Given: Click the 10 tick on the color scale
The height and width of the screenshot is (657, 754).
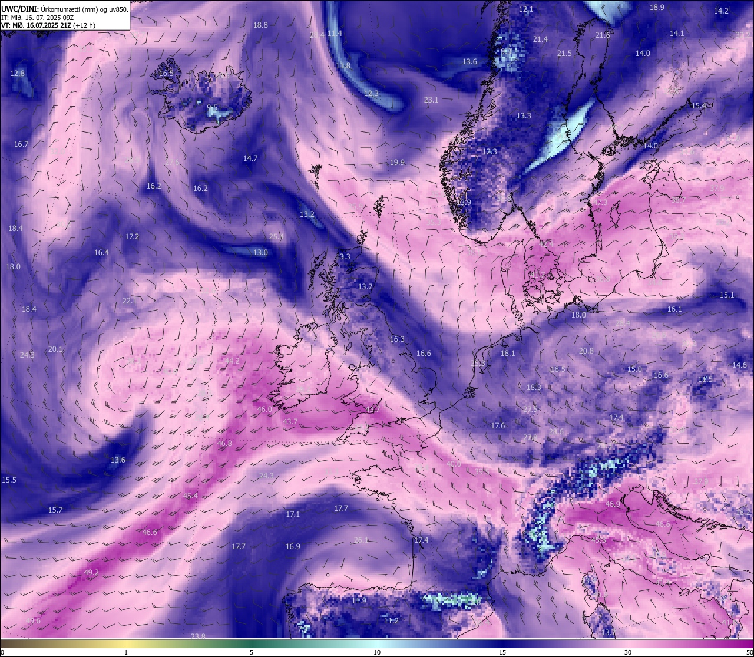Looking at the screenshot, I should 377,652.
